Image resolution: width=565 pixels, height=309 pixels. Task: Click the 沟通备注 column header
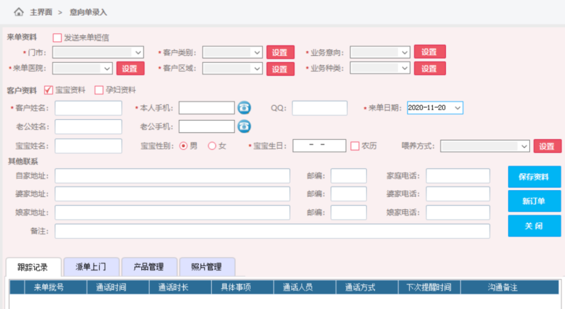point(510,288)
